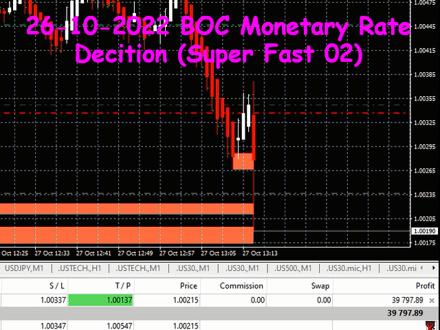The image size is (440, 330).
Task: Switch to the .US500.,M1 chart tab
Action: 293,268
